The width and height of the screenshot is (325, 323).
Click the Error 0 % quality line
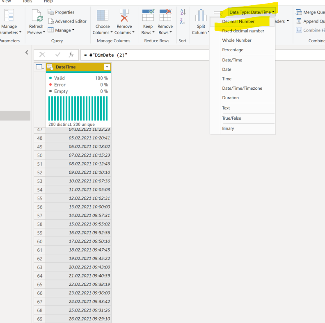point(78,85)
